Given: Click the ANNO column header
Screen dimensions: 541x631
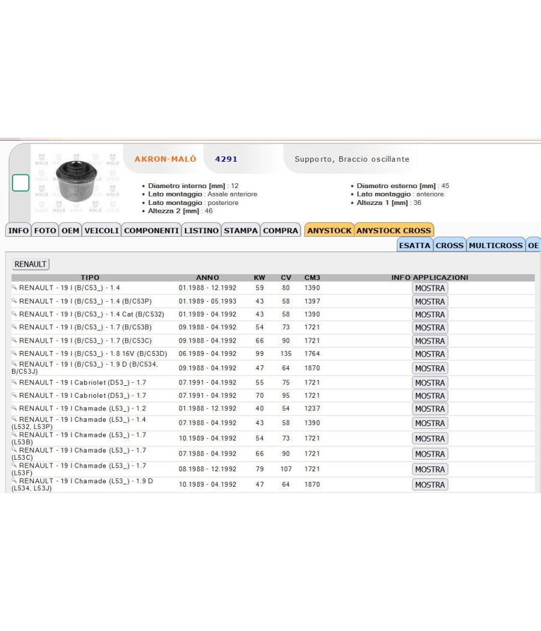Looking at the screenshot, I should tap(208, 278).
